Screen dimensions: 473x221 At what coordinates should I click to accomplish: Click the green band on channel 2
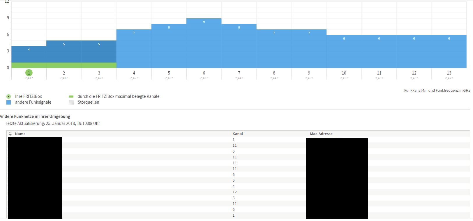pos(64,65)
